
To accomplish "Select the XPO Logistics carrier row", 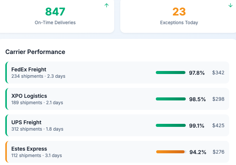I will (117, 99).
